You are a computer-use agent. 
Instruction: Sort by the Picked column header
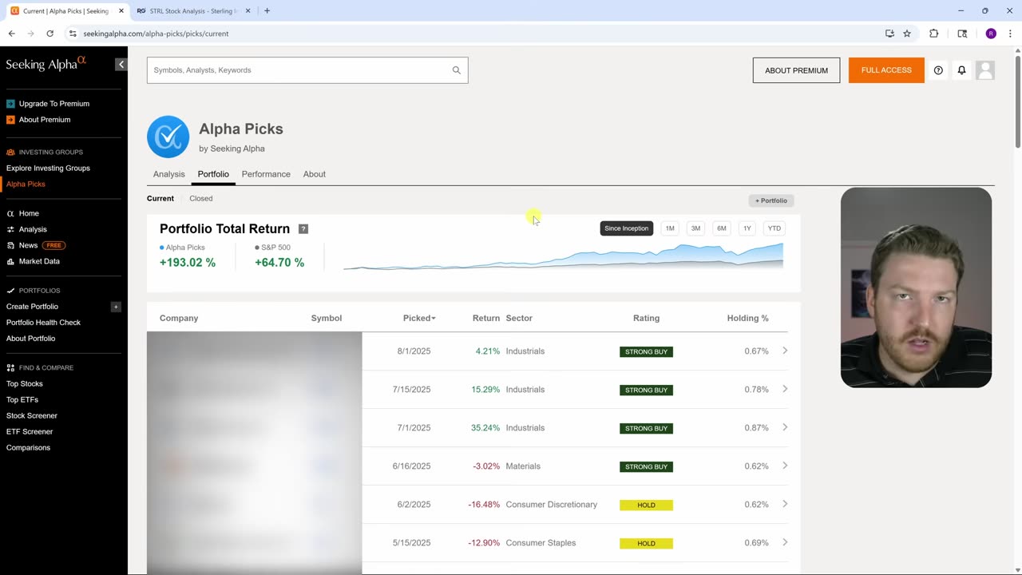click(419, 318)
